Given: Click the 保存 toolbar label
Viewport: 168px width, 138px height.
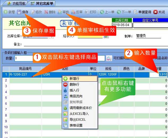Looking at the screenshot, I should [25, 12].
